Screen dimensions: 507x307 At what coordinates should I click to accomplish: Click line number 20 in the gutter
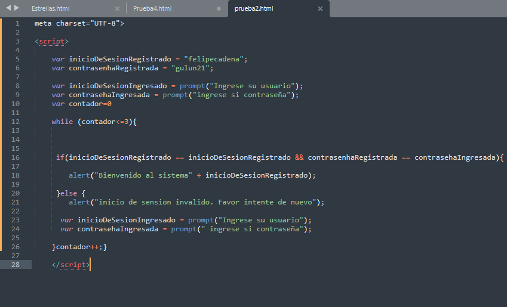[x=16, y=193]
